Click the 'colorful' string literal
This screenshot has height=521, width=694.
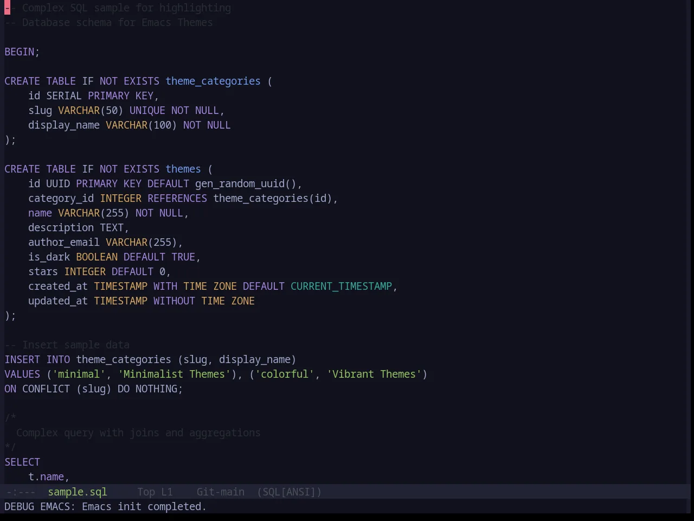(285, 374)
